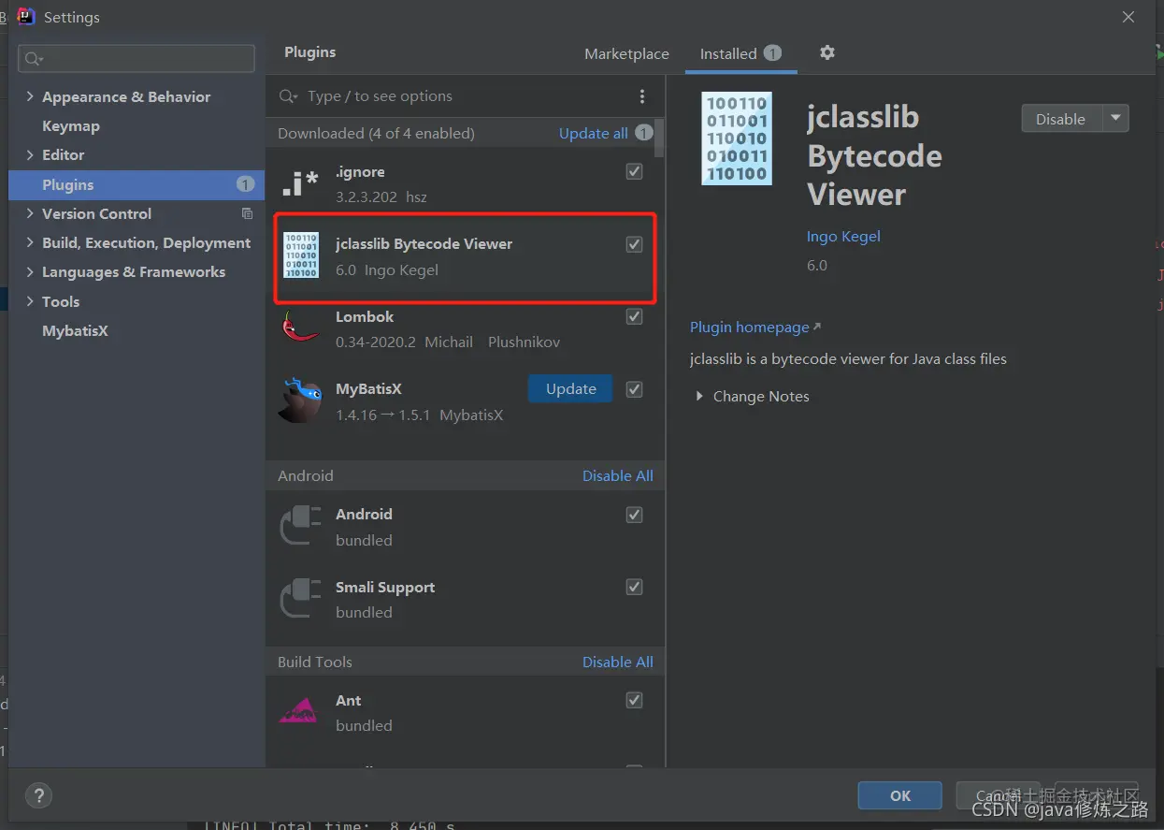Click the Plugins sidebar badge number
The width and height of the screenshot is (1164, 830).
[x=245, y=184]
